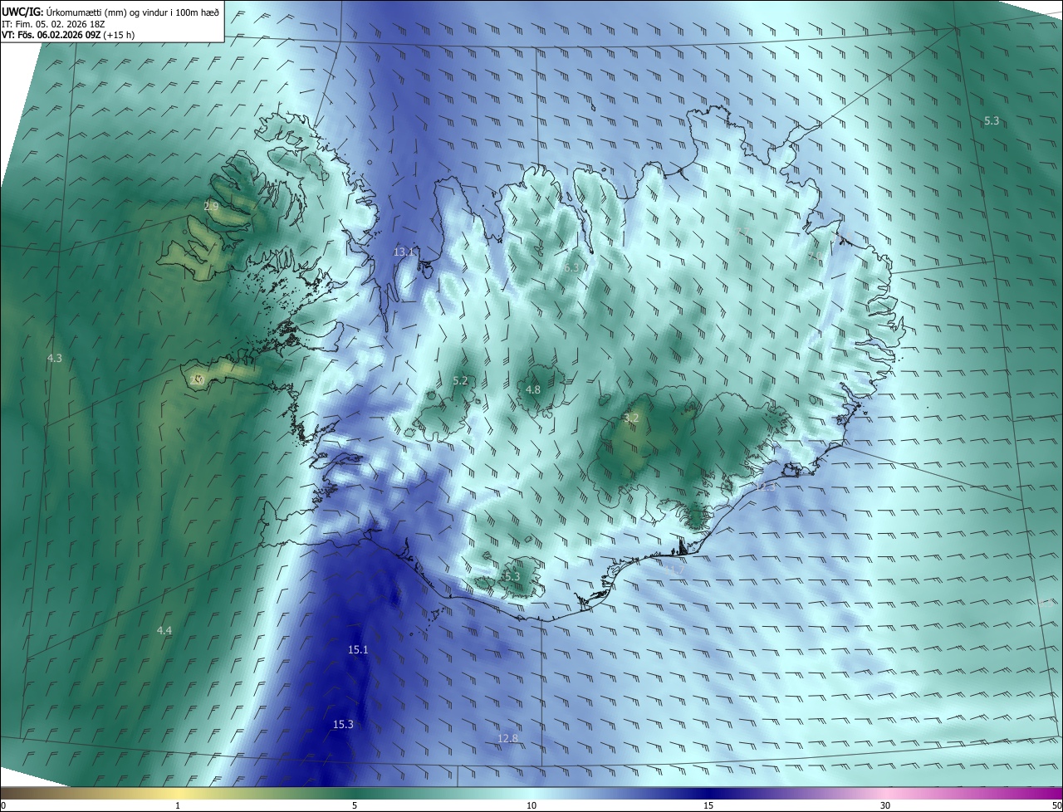Screen dimensions: 1063x812
Task: Click the 50 tick on the color scale
Action: [1056, 806]
